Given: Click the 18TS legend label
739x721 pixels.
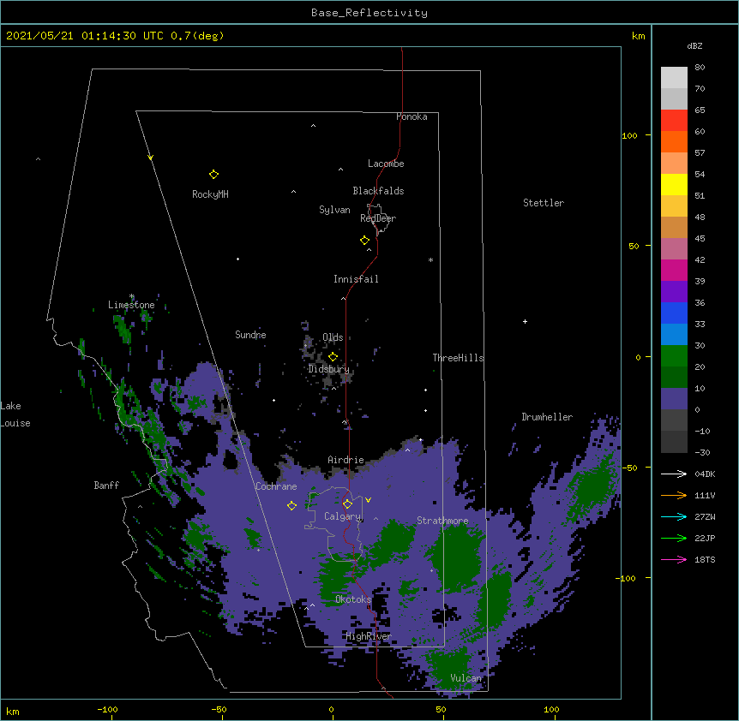Looking at the screenshot, I should [x=705, y=559].
